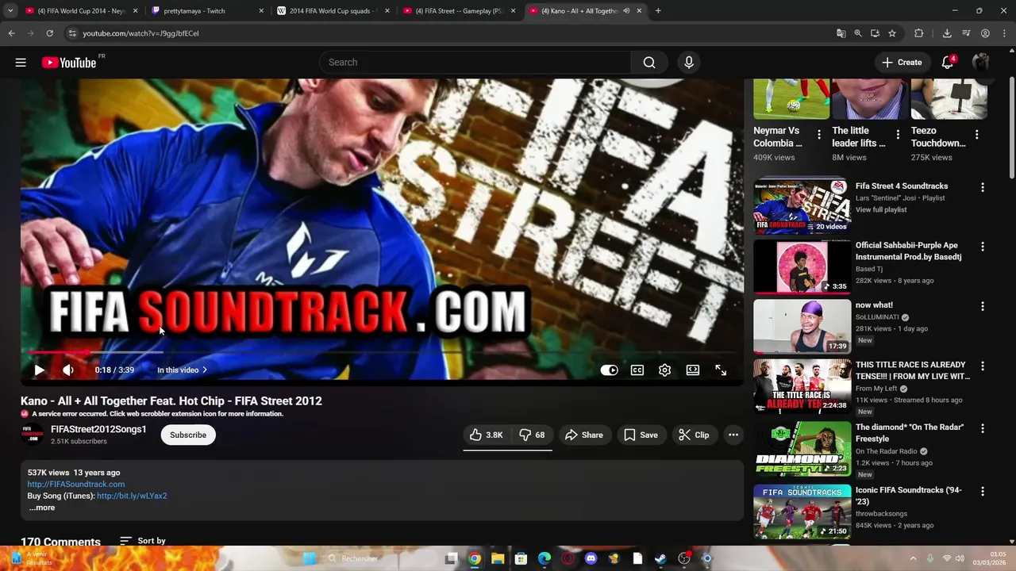
Task: Go back to the previous page
Action: 11,33
